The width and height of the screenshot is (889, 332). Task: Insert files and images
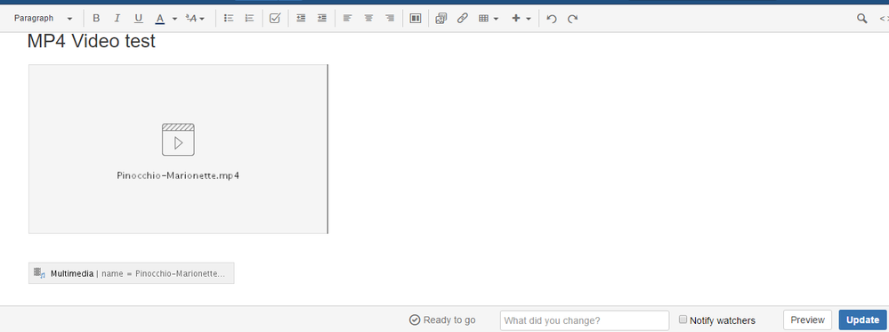pos(441,18)
